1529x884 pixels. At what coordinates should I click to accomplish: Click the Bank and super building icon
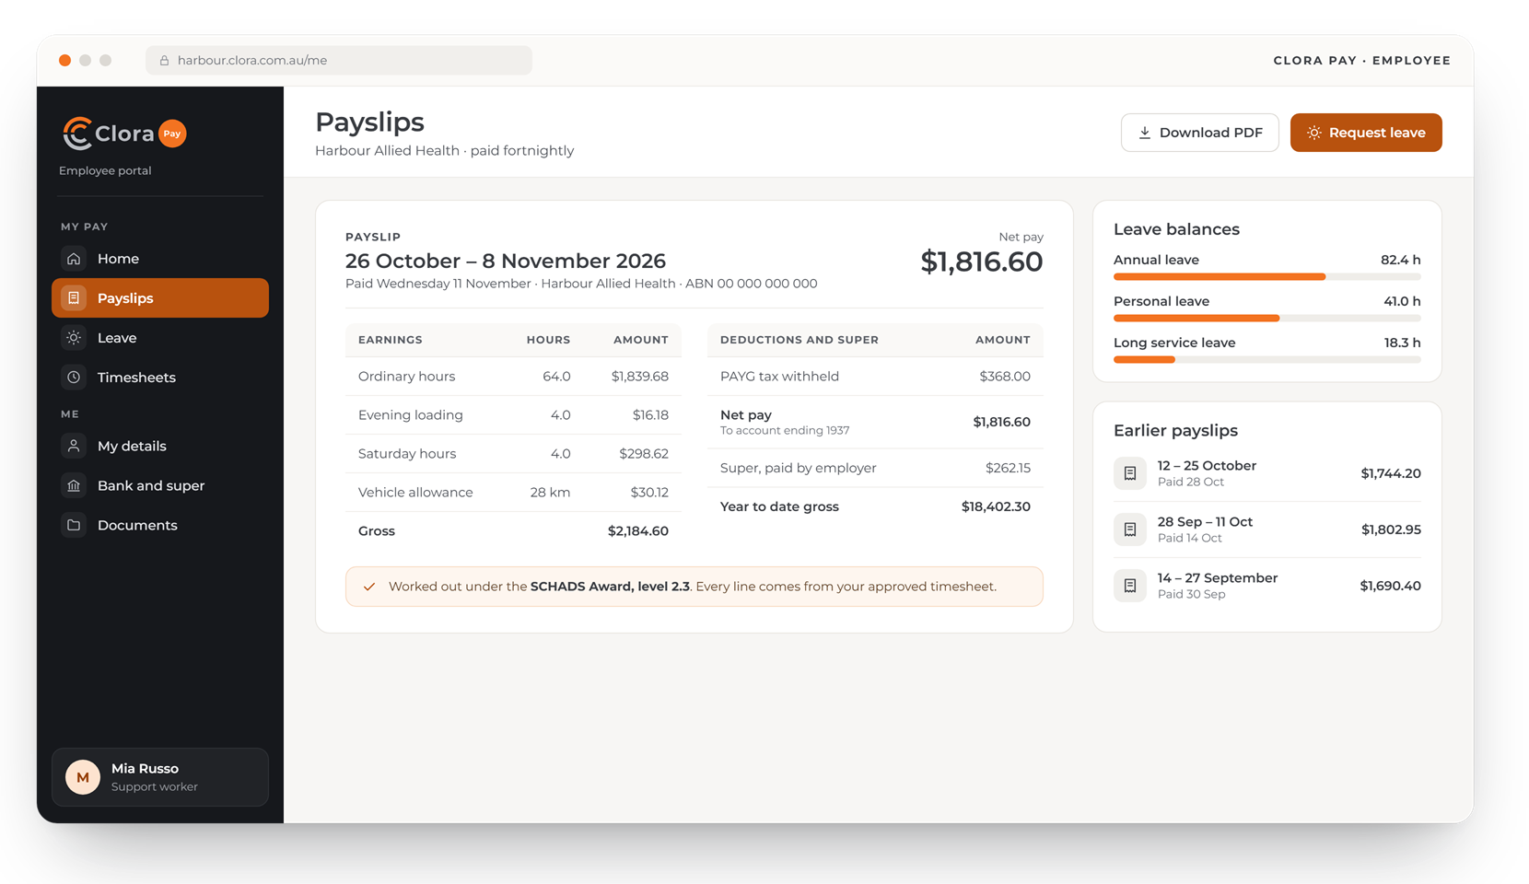tap(74, 485)
